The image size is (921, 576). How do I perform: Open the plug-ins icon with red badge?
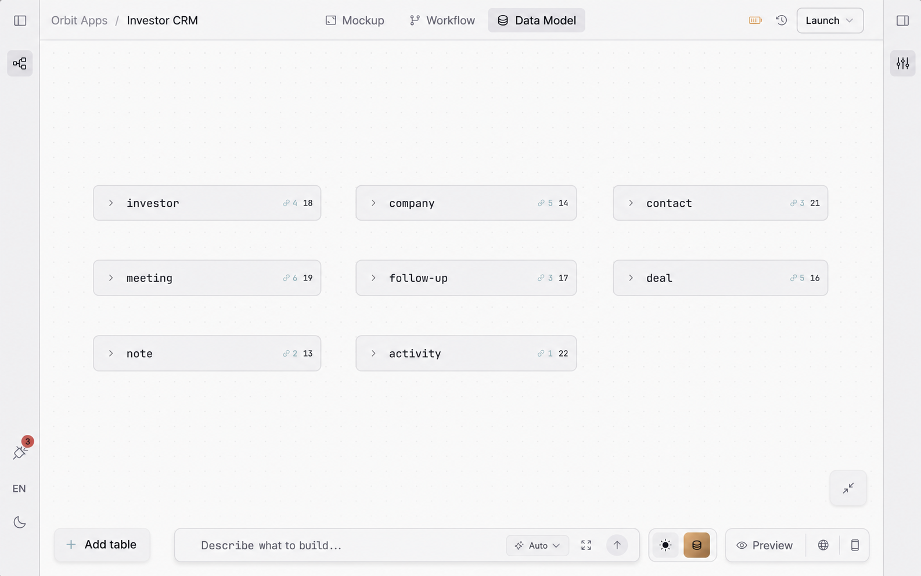(x=20, y=451)
